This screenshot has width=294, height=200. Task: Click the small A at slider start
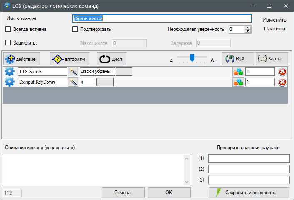pos(171,61)
